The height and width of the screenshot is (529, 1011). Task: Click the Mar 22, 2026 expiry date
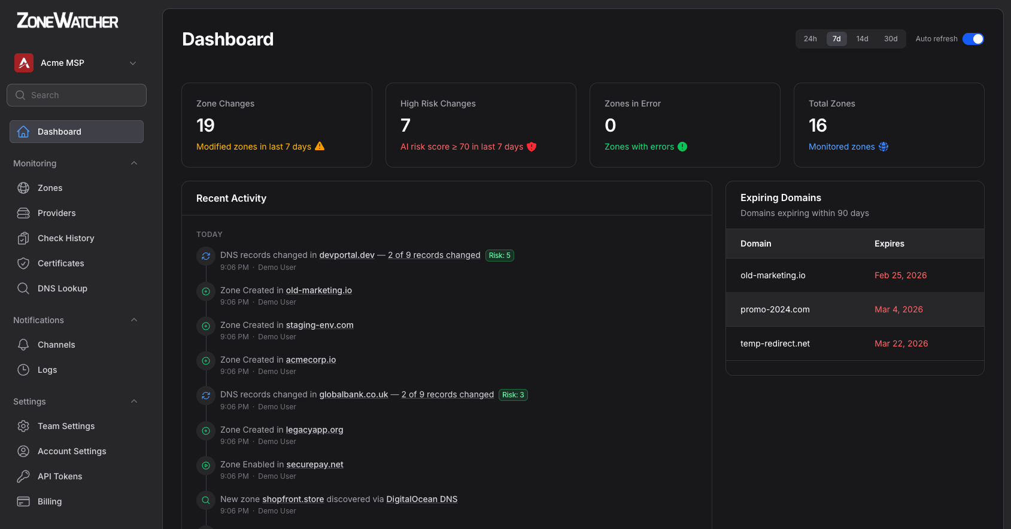[x=901, y=343]
